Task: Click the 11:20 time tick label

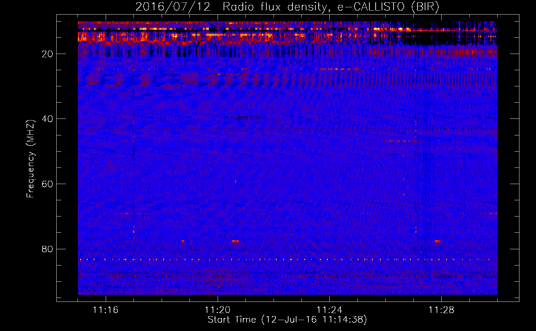Action: 218,310
